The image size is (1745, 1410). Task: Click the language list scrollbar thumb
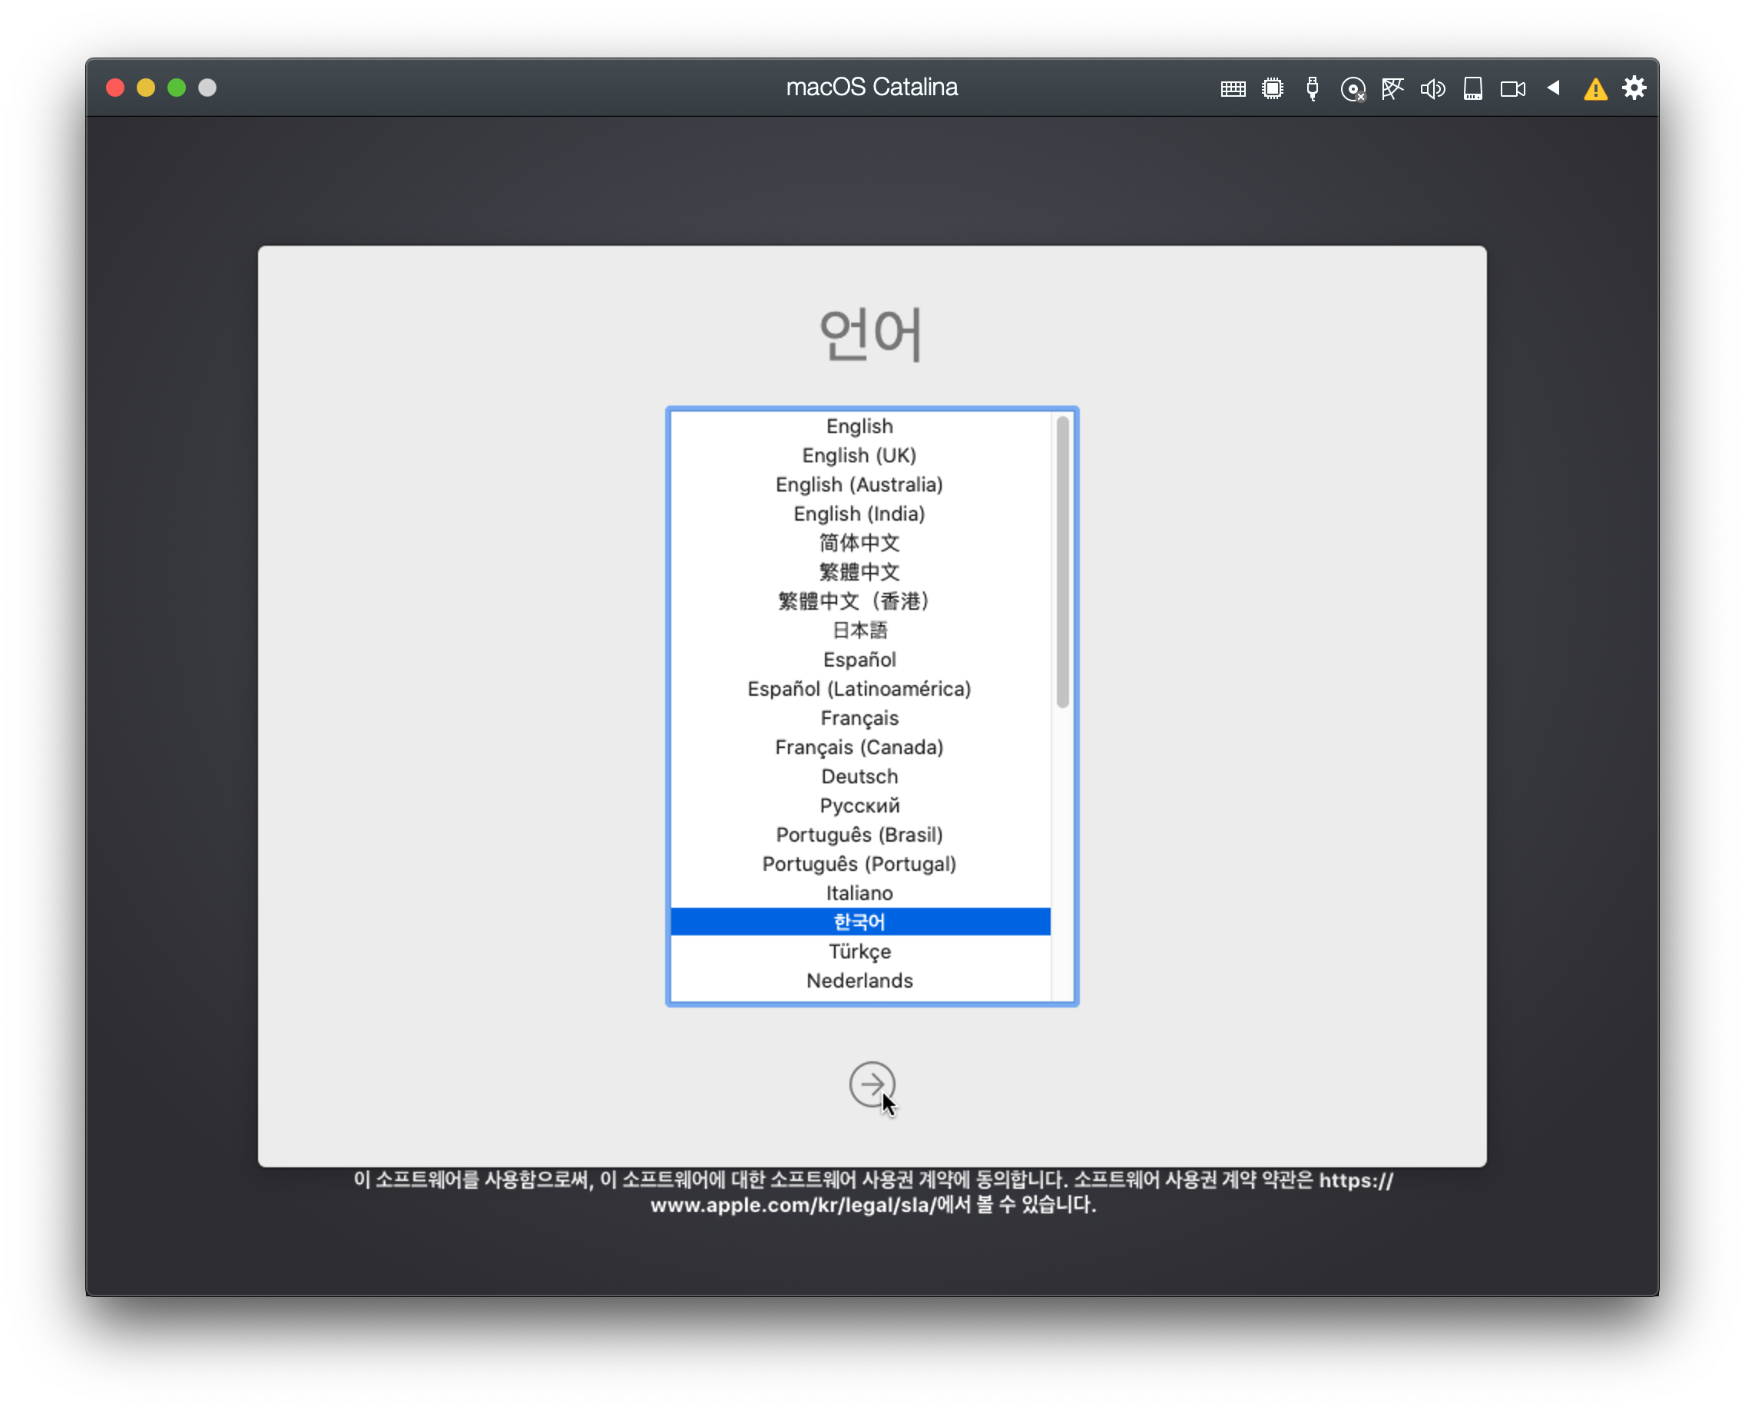(x=1063, y=561)
